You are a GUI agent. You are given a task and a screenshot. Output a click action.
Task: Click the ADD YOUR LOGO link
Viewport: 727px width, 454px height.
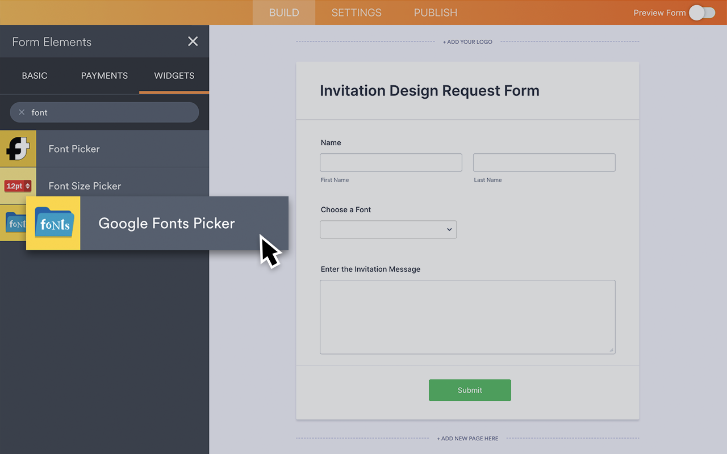point(467,41)
